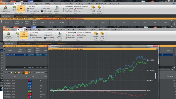Open Filter for Tag in front window
Image resolution: width=176 pixels, height=99 pixels.
tap(102, 35)
